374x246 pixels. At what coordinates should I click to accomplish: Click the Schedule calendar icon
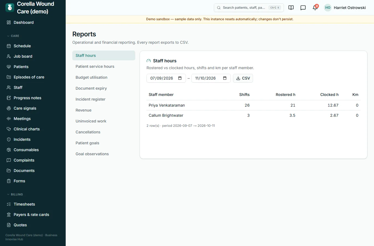tap(9, 46)
